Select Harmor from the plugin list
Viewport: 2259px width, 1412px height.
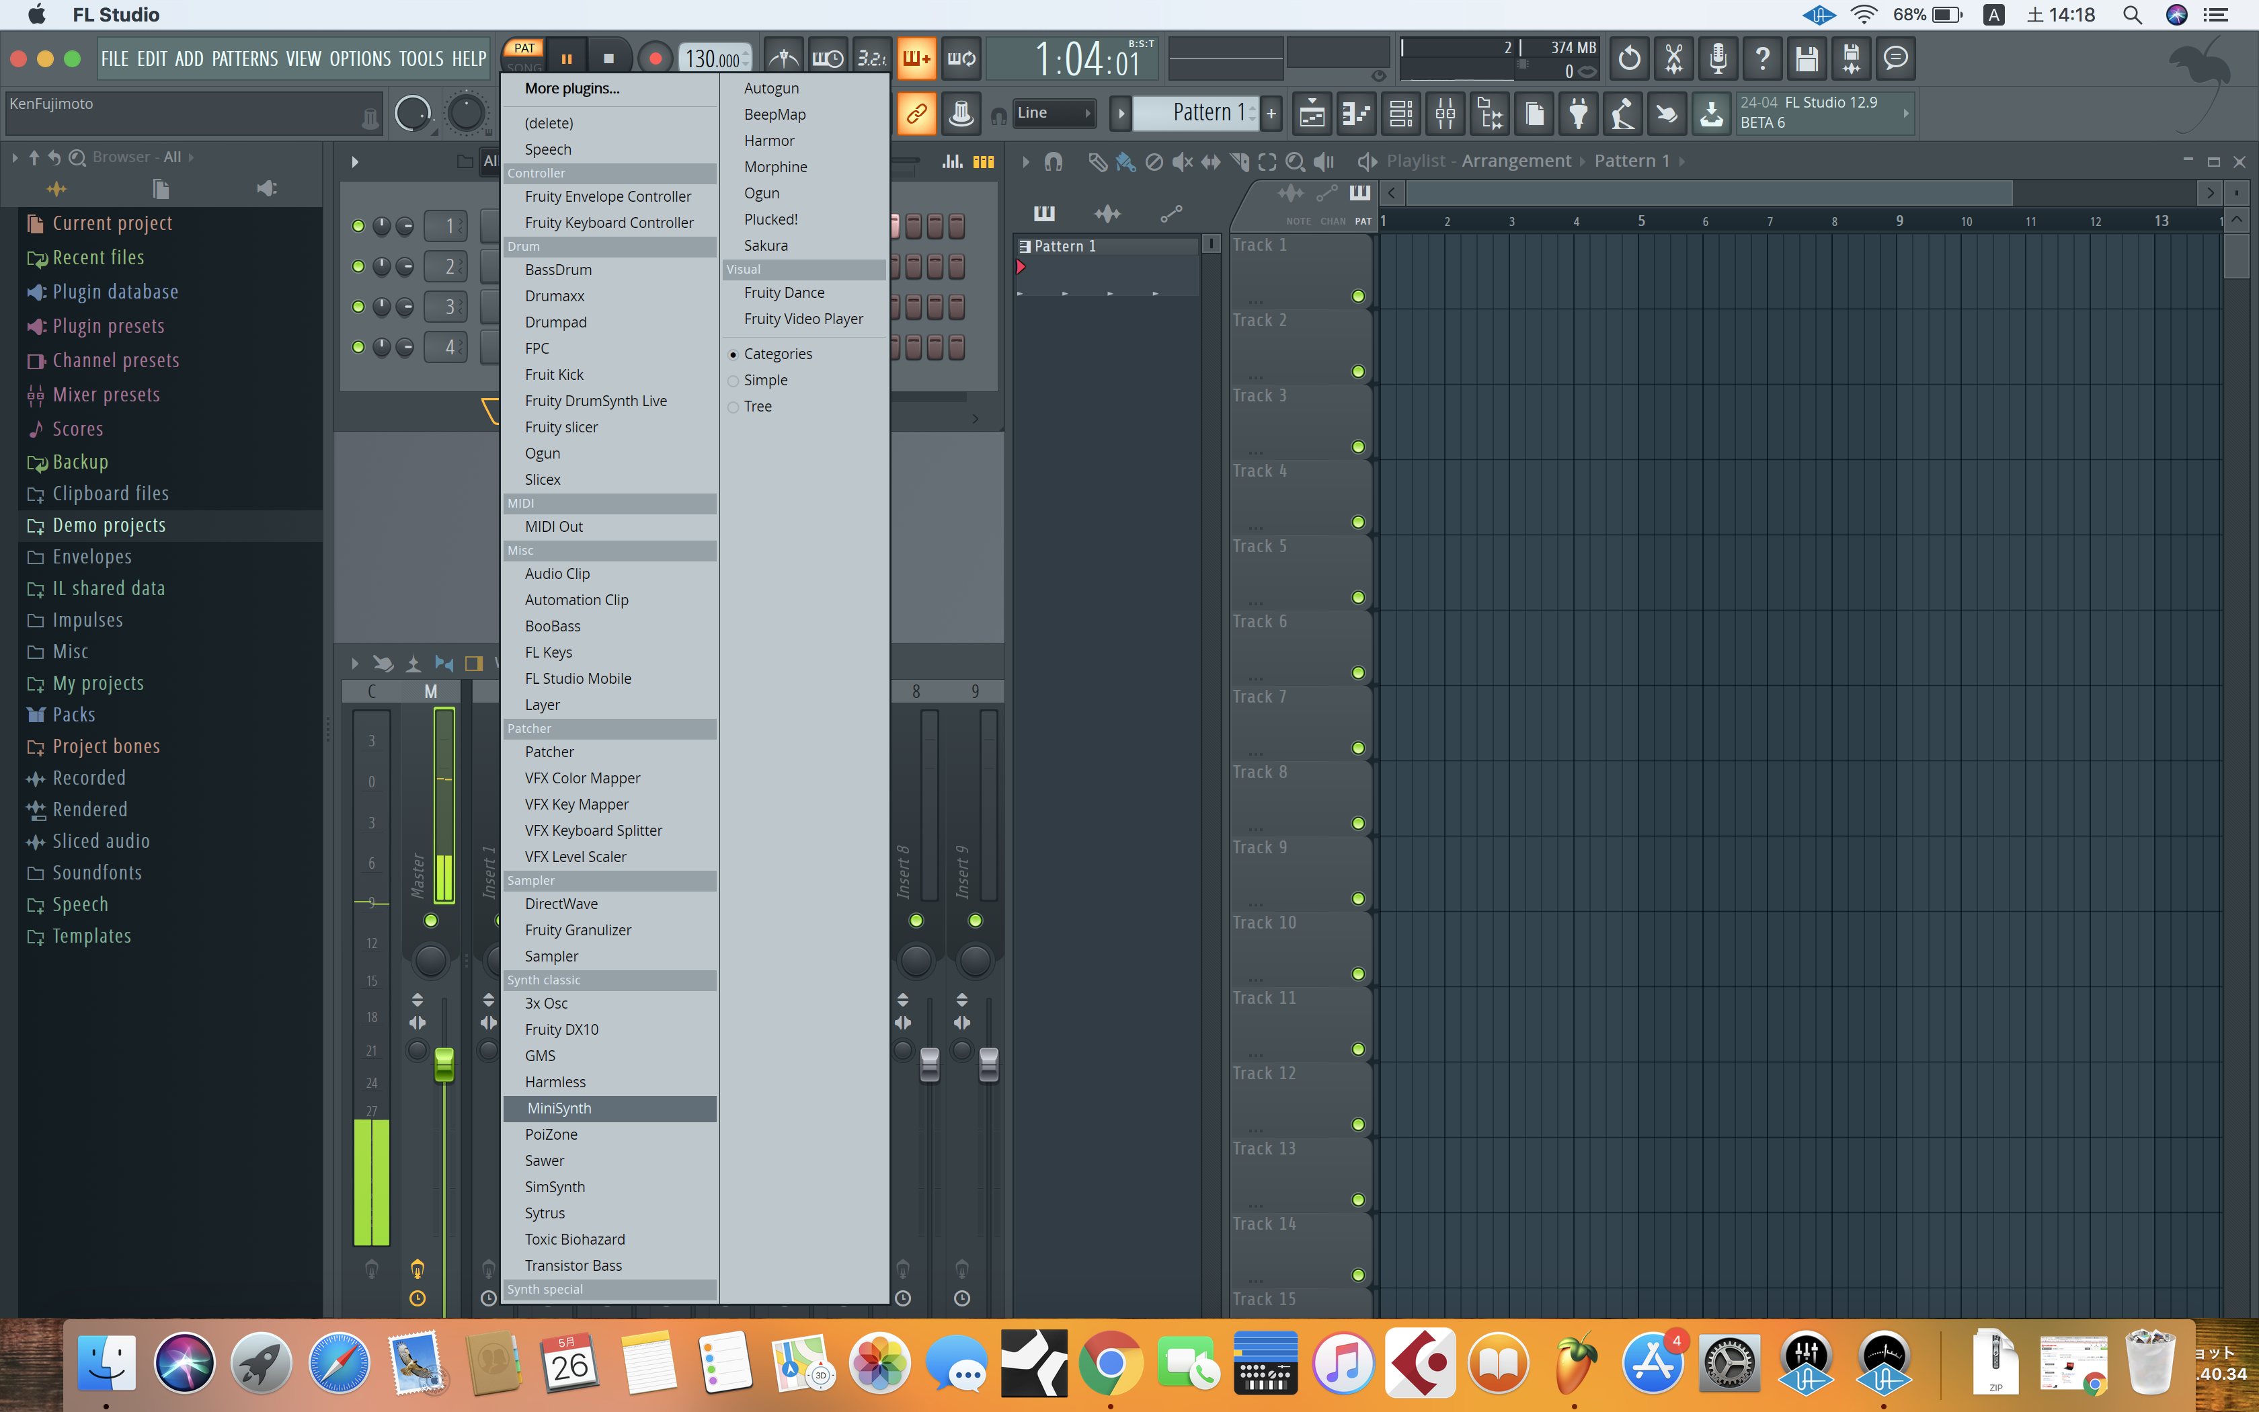click(803, 141)
